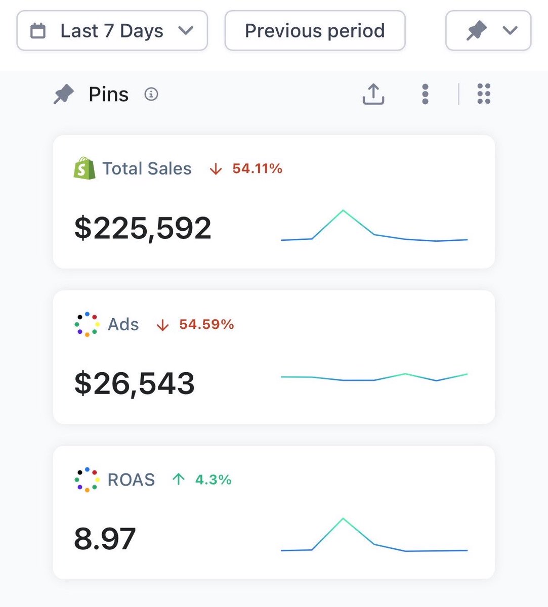Click the calendar icon in date selector

coord(38,31)
